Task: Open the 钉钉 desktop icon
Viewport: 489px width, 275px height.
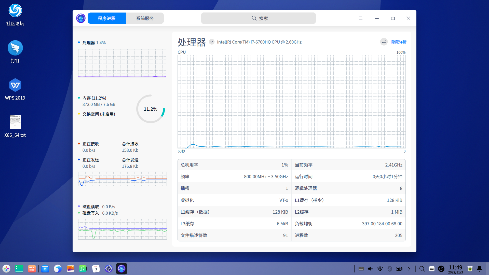Action: pyautogui.click(x=15, y=48)
